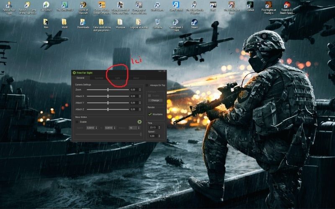Enable the Always On Top checkbox
The height and width of the screenshot is (209, 335).
(147, 85)
